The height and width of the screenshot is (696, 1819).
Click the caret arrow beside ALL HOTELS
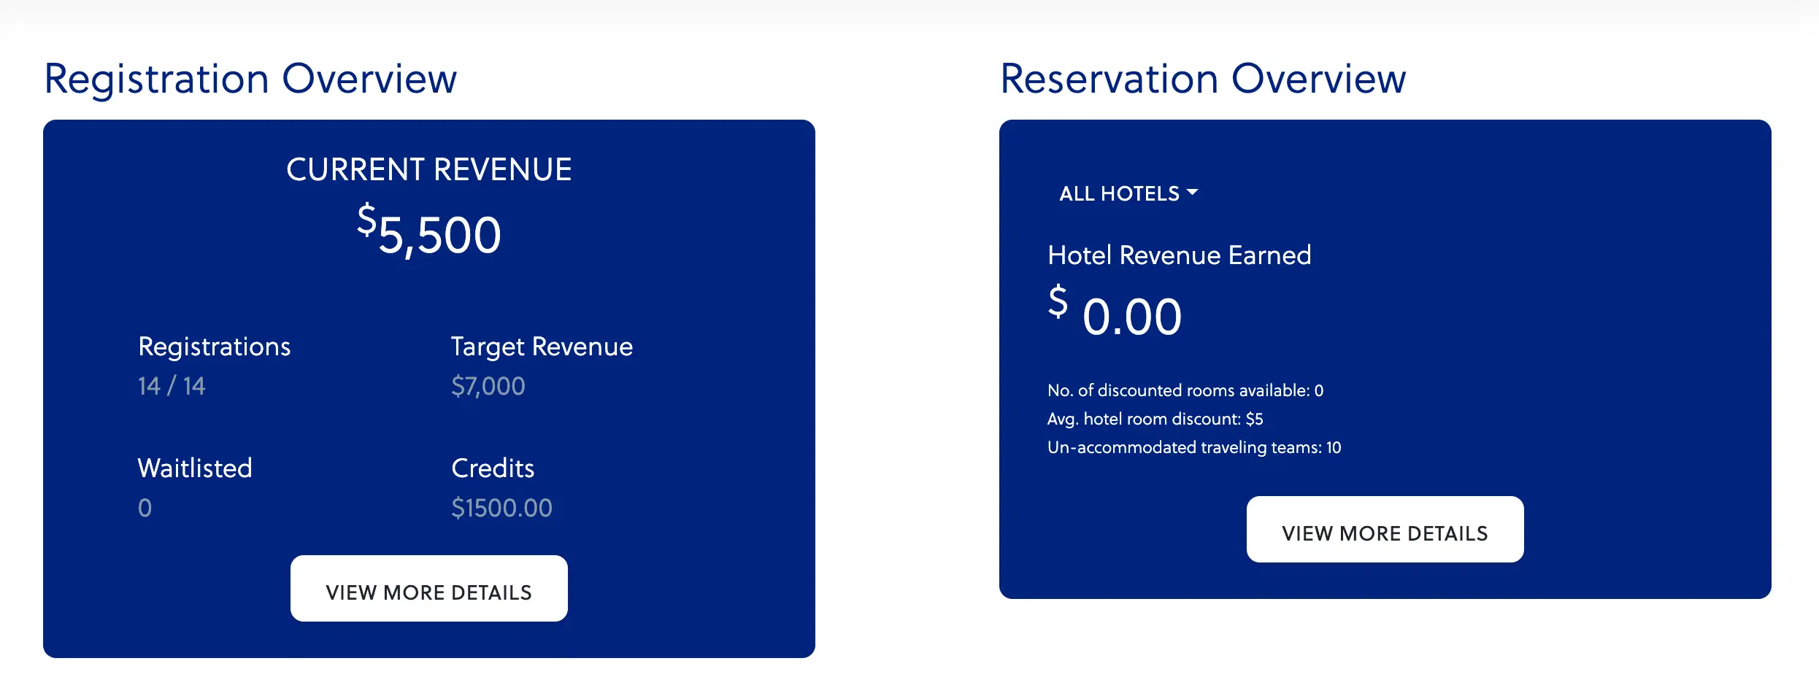1192,193
